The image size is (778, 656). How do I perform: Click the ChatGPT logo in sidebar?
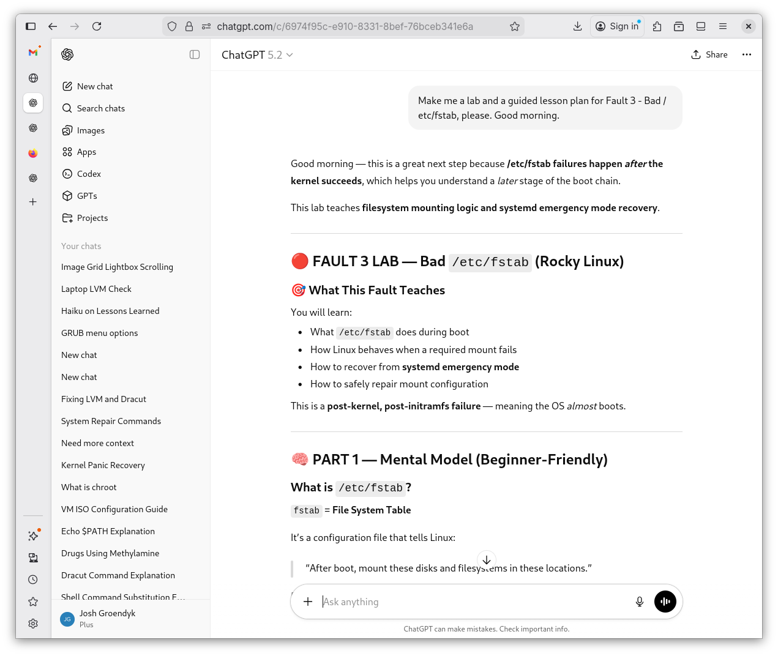point(67,54)
